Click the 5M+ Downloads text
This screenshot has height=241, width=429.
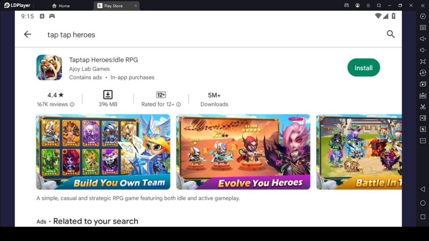pos(214,100)
